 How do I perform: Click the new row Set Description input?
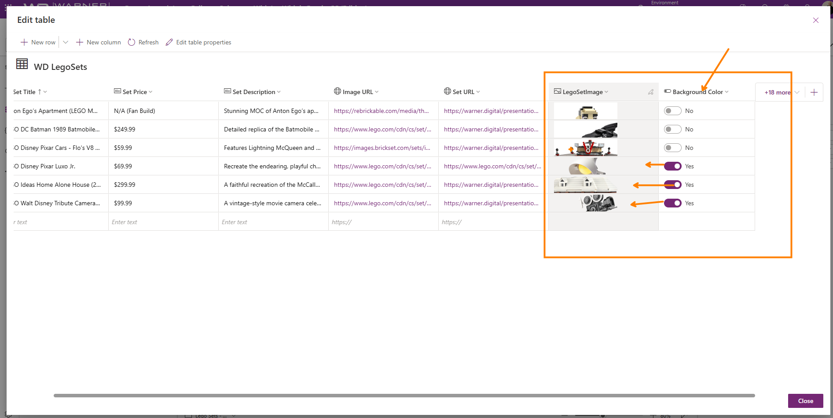pyautogui.click(x=273, y=222)
